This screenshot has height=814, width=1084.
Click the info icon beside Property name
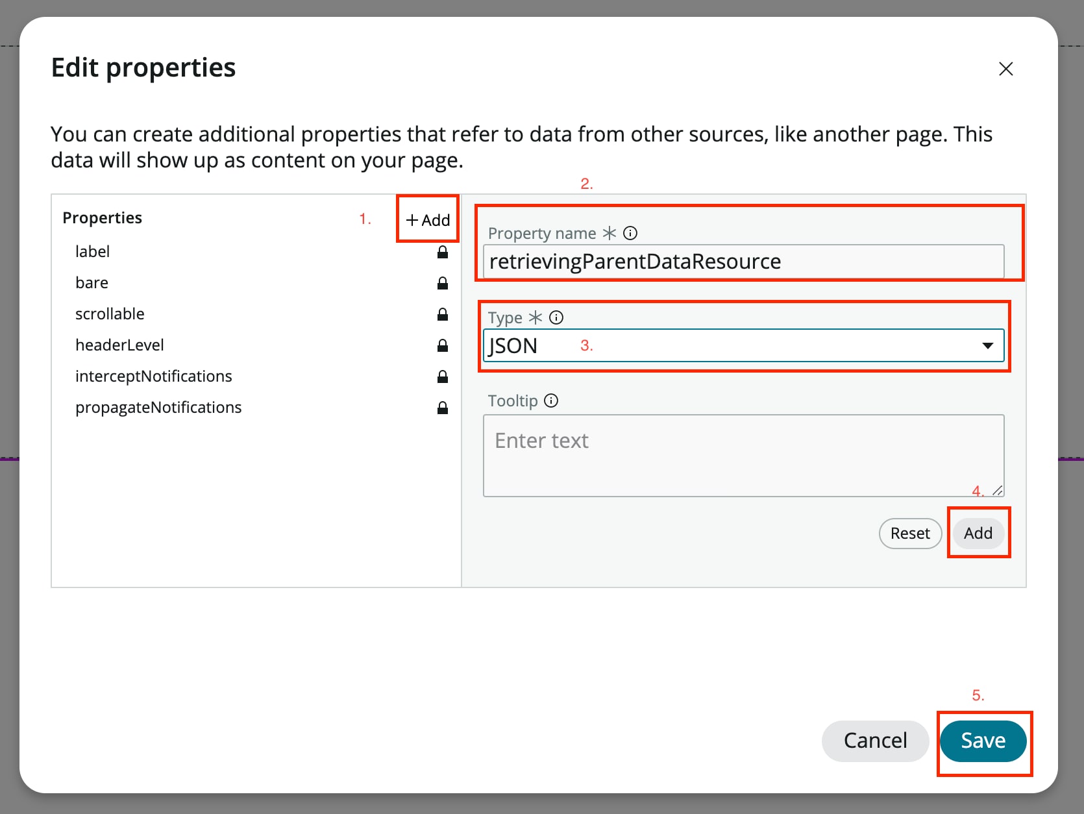(x=630, y=233)
